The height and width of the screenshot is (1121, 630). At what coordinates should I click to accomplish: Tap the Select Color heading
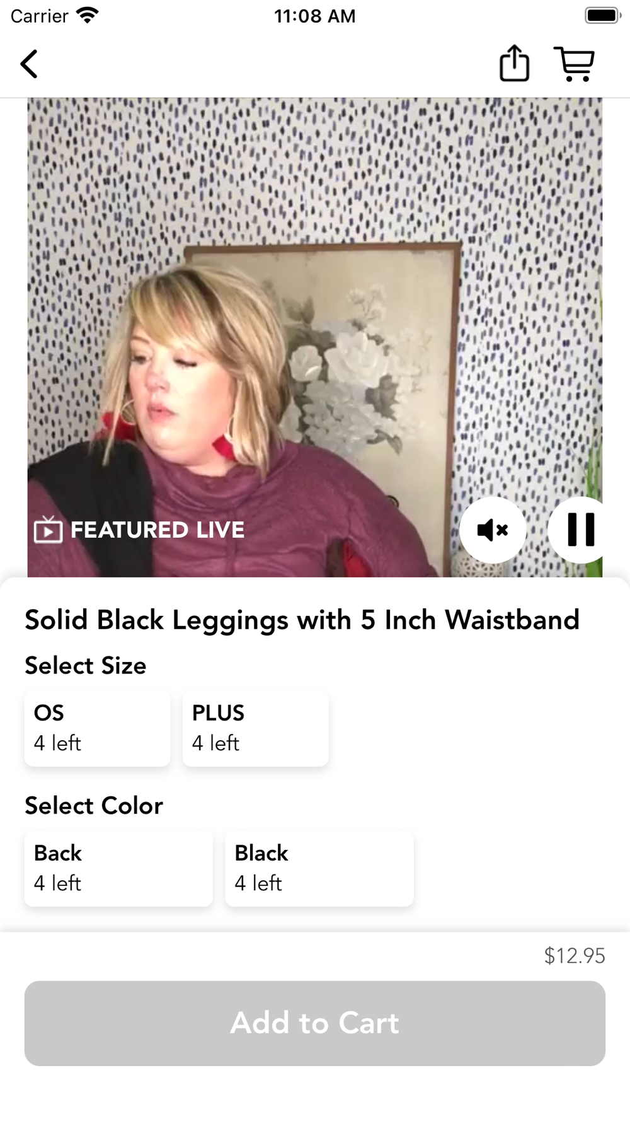[94, 806]
